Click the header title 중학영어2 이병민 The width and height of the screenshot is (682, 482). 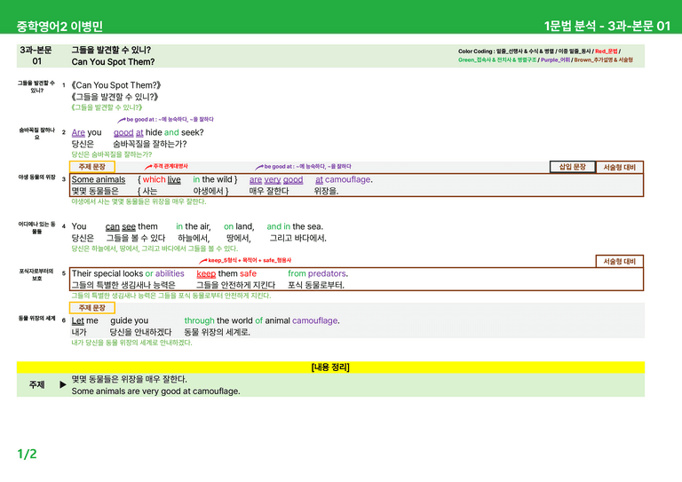59,27
